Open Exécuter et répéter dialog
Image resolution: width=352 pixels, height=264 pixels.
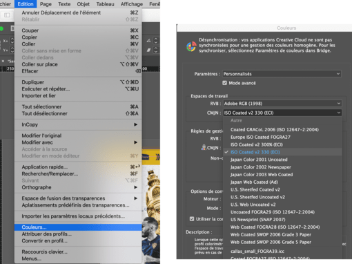click(x=78, y=89)
